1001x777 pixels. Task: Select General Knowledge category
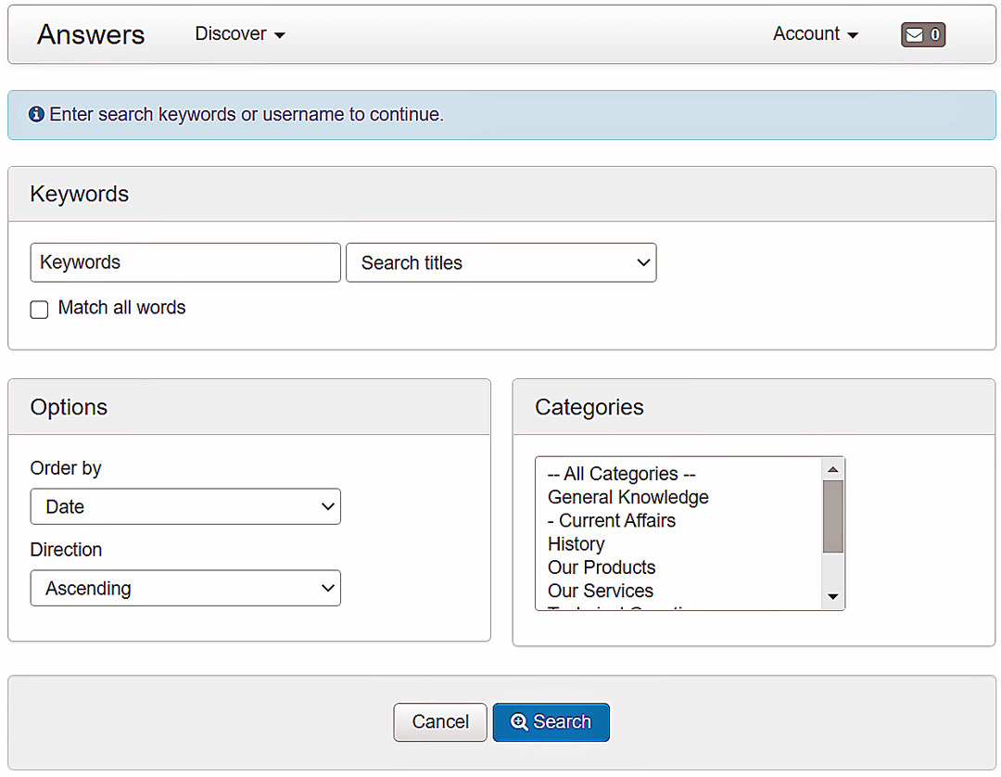pyautogui.click(x=627, y=497)
